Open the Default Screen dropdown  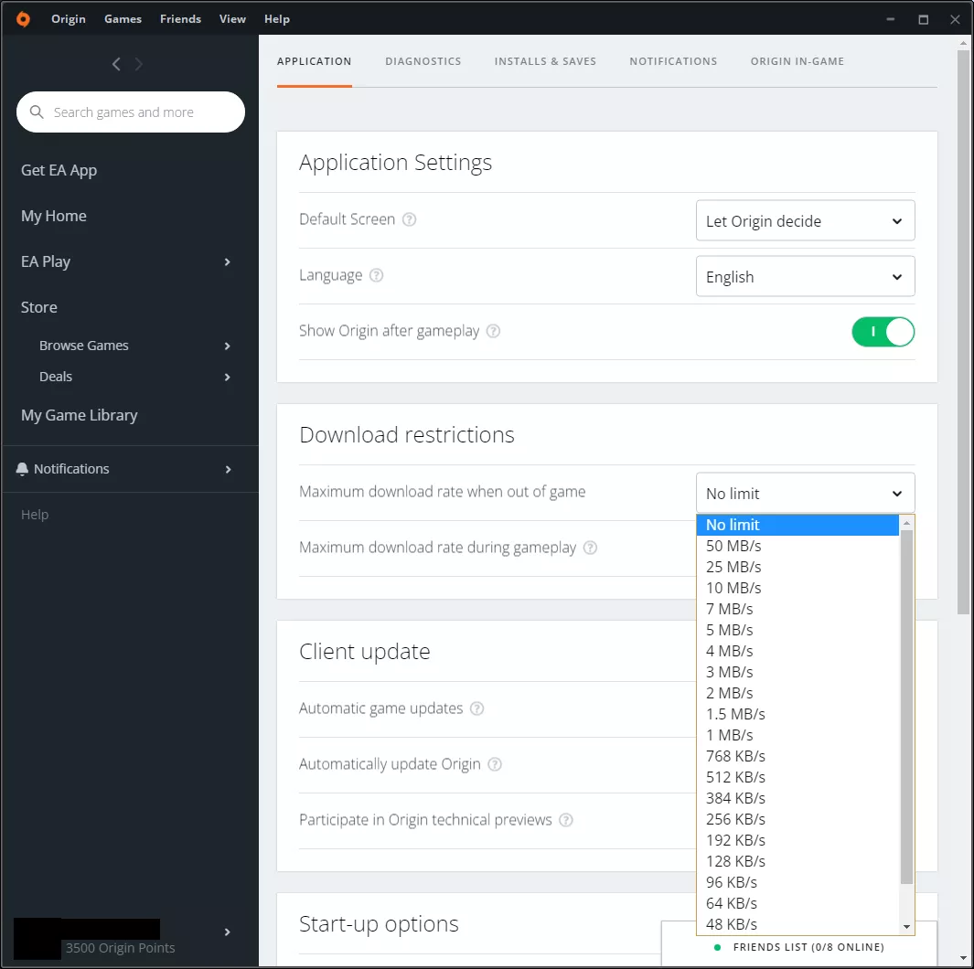pyautogui.click(x=805, y=220)
